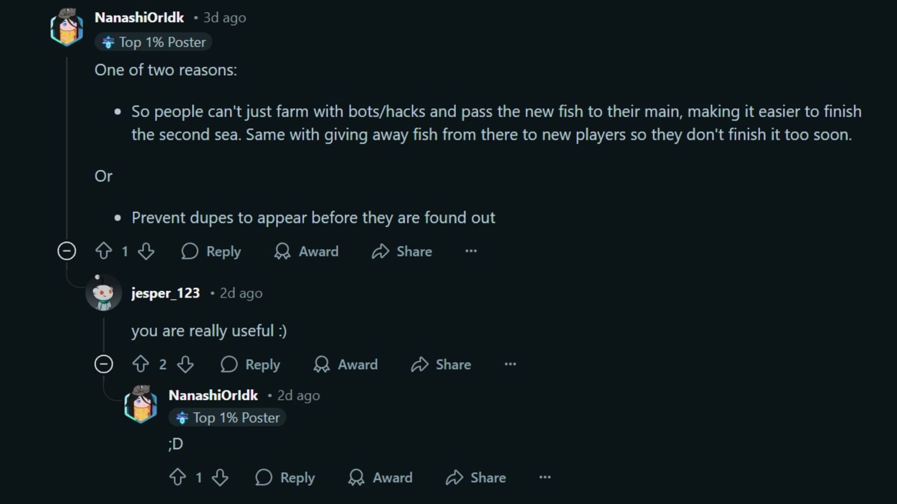Image resolution: width=897 pixels, height=504 pixels.
Task: Share the top NanashiOrIdk comment
Action: click(402, 251)
